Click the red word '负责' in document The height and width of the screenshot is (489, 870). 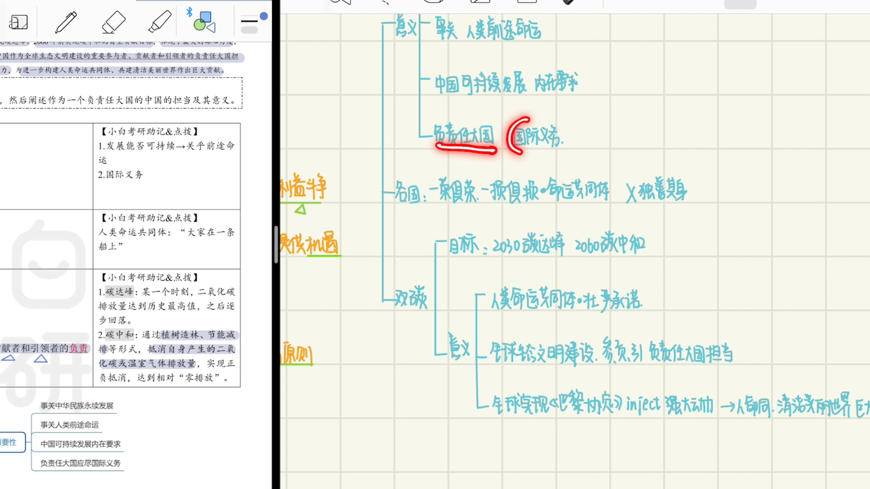tap(79, 348)
